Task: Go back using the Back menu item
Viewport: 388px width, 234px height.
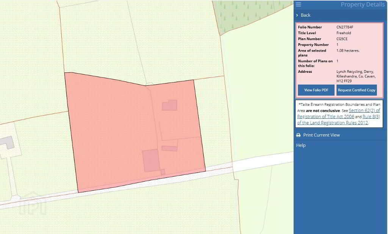Action: [x=305, y=15]
